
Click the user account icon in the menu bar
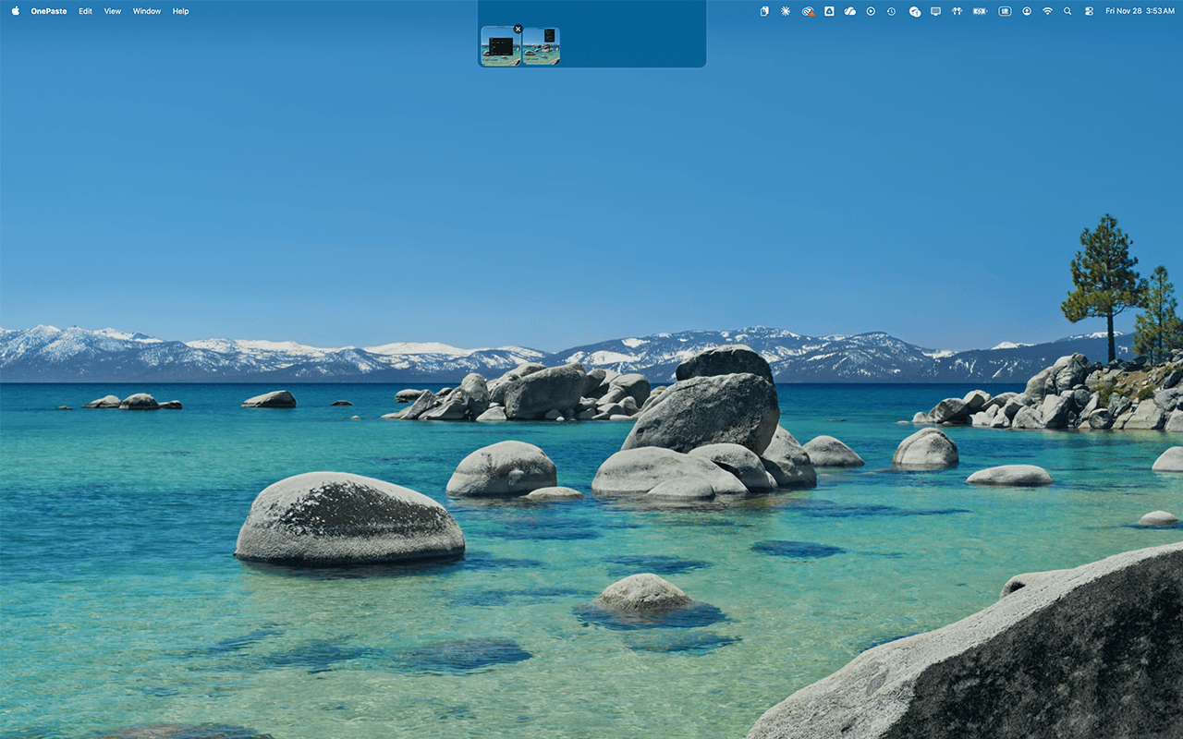1026,11
